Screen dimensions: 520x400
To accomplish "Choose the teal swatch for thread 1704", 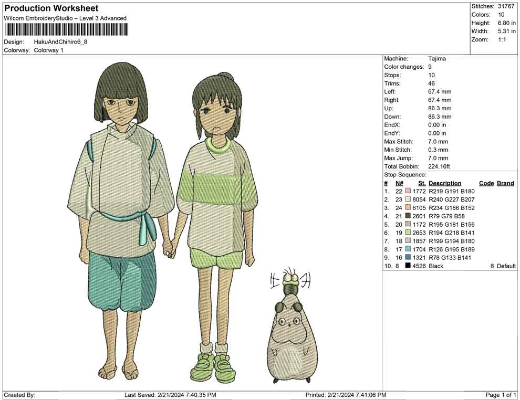I will [x=408, y=249].
